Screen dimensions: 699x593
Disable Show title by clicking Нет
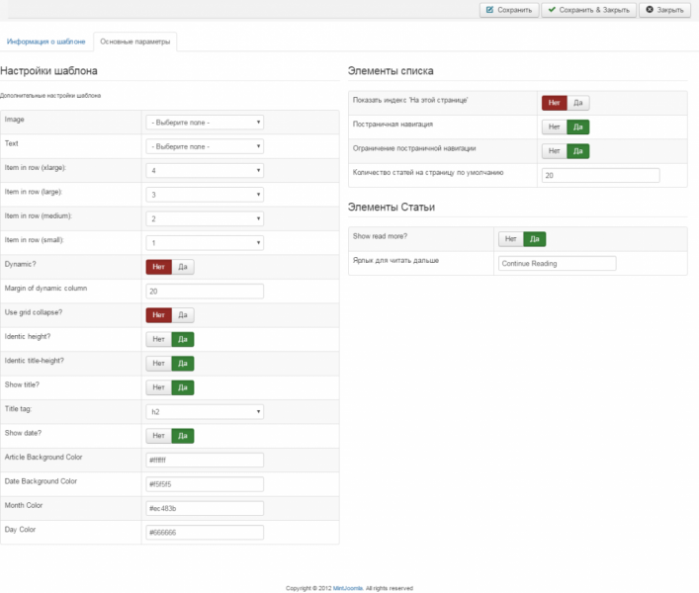click(158, 387)
